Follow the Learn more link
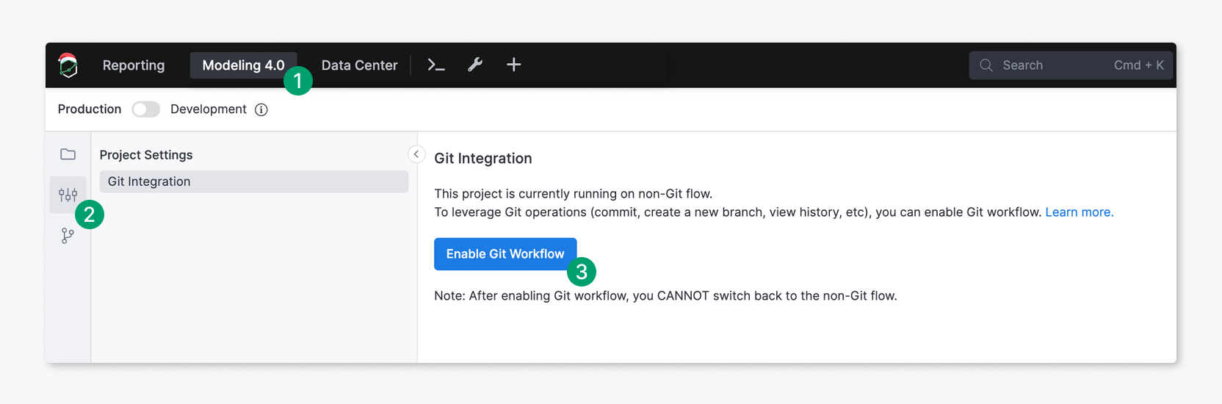Viewport: 1222px width, 404px height. pos(1080,212)
